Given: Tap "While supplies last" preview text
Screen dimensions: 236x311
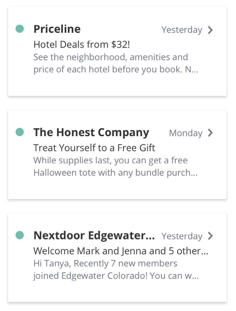Looking at the screenshot, I should pos(110,160).
